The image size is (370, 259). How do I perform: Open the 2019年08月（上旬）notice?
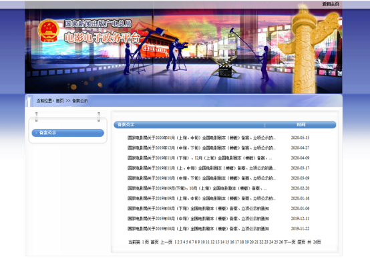coord(198,229)
